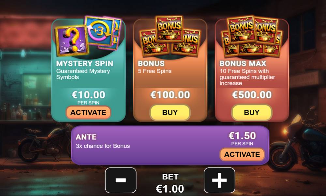
Task: Click the Guaranteed Mystery Symbols description
Action: coord(83,74)
